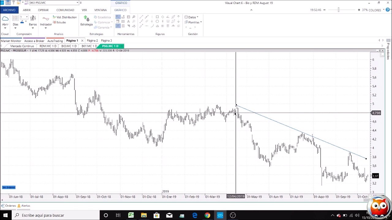Image resolution: width=392 pixels, height=220 pixels.
Task: Click the Sin órdenes label on chart
Action: (9, 187)
